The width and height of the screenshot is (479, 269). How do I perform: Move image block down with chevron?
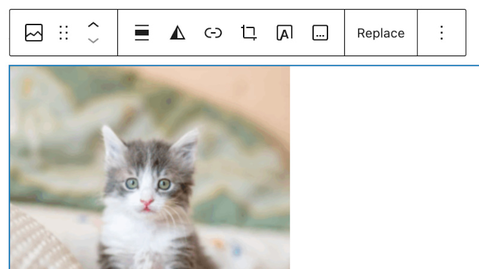pyautogui.click(x=93, y=41)
